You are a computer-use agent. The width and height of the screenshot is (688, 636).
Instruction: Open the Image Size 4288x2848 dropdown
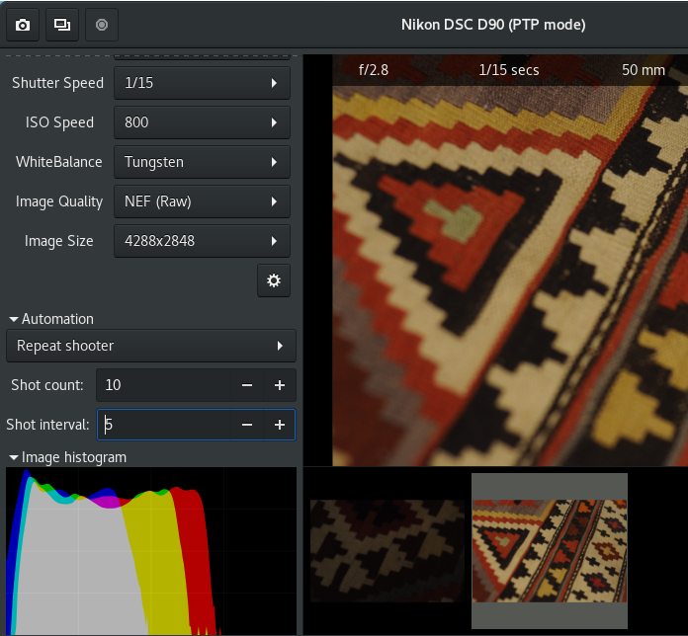click(202, 241)
